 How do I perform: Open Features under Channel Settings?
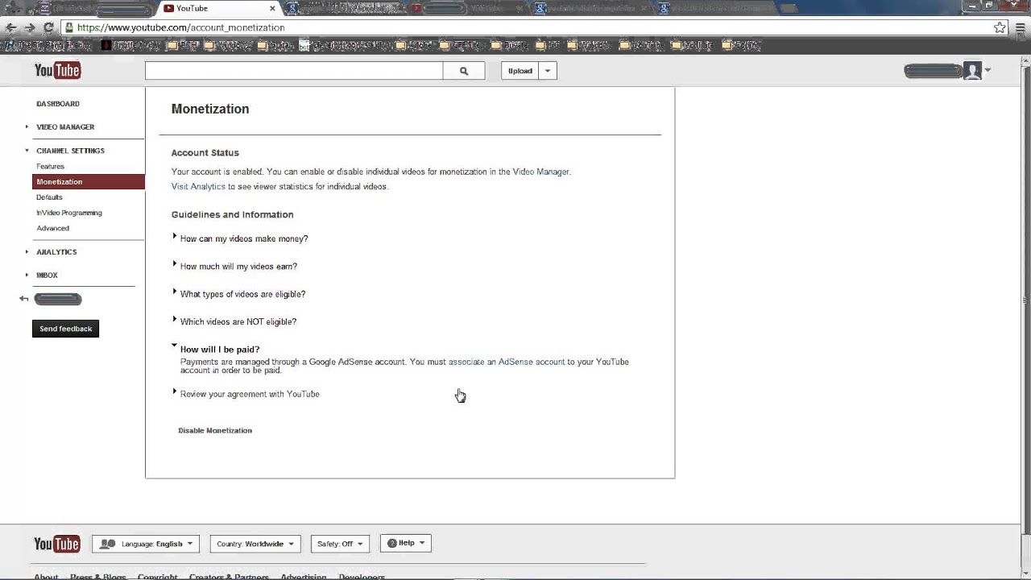click(x=51, y=167)
